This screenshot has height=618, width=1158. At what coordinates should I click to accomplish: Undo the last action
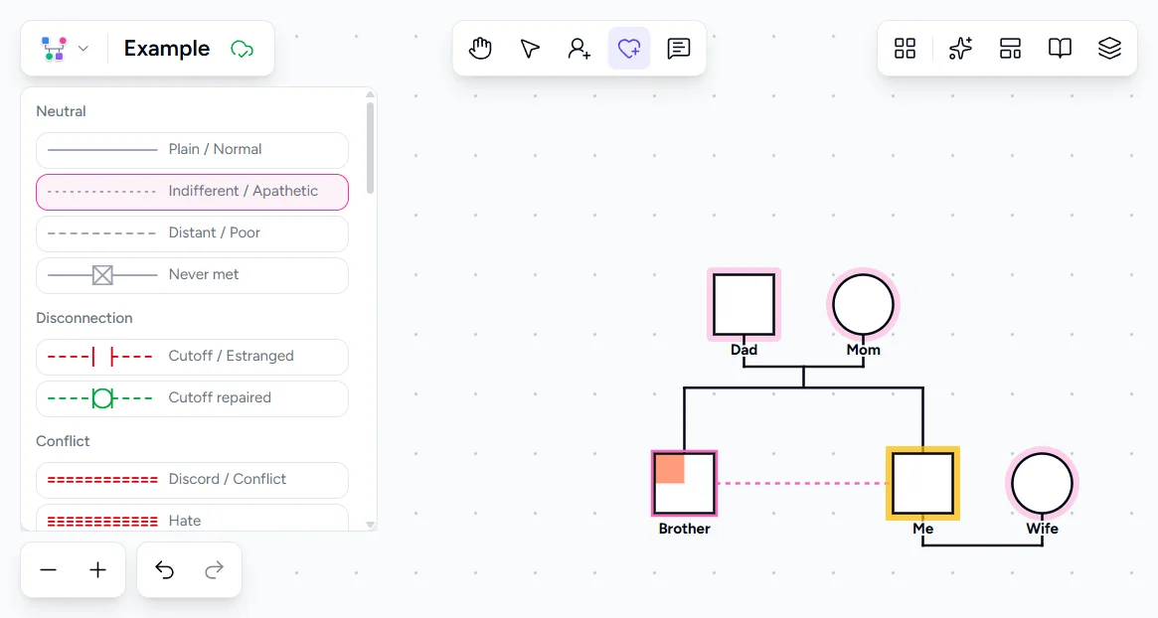(165, 570)
